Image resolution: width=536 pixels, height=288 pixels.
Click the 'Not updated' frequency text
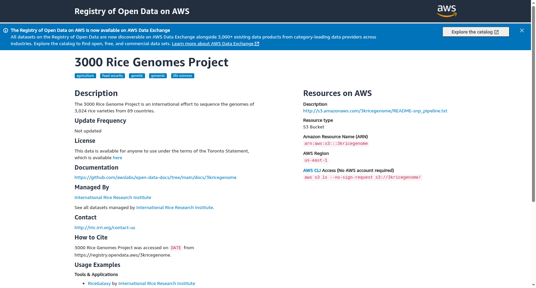click(x=88, y=131)
